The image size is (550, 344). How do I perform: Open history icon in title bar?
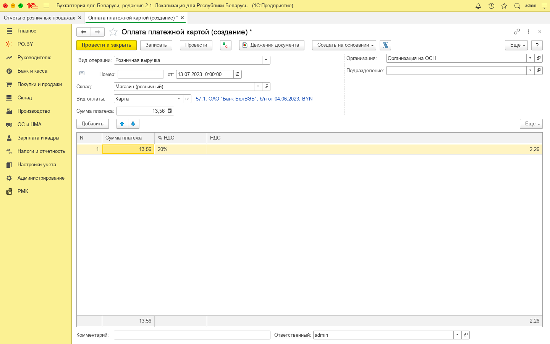click(x=491, y=6)
